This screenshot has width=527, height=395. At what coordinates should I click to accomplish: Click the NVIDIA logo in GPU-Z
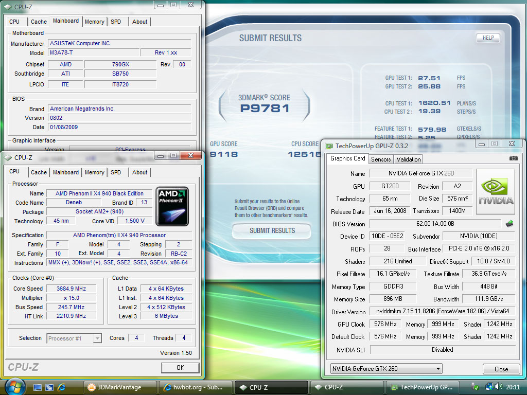coord(496,191)
